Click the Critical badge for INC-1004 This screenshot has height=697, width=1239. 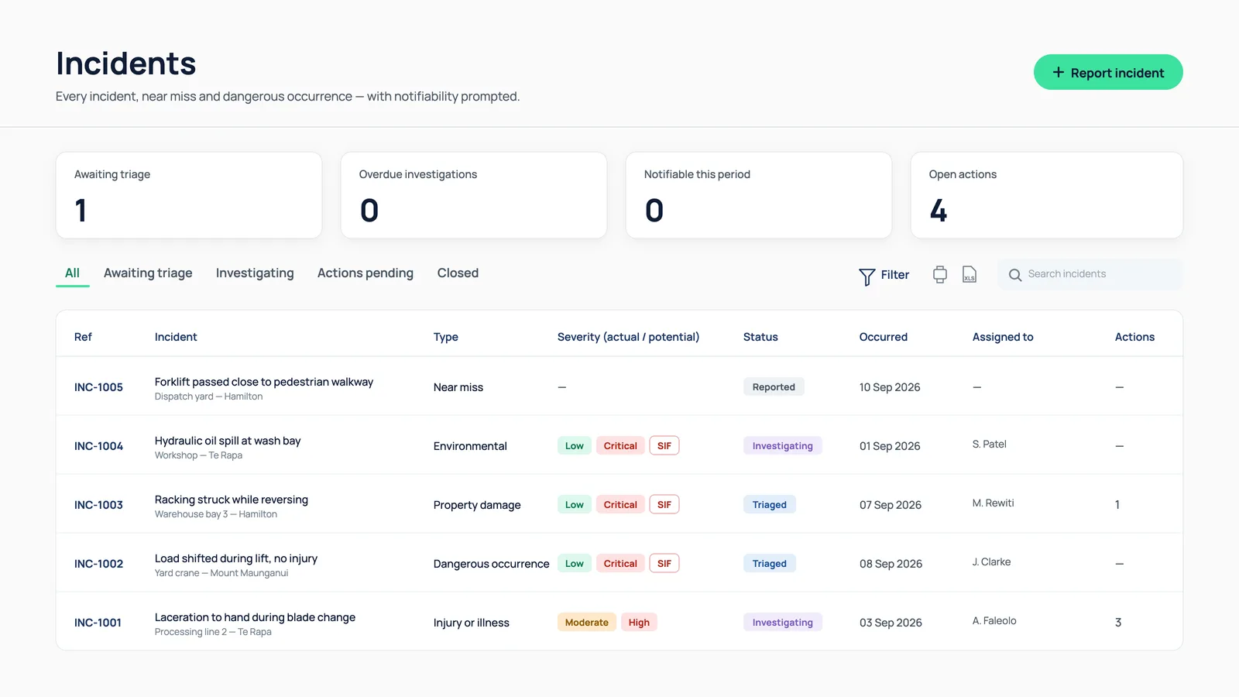[x=620, y=446]
